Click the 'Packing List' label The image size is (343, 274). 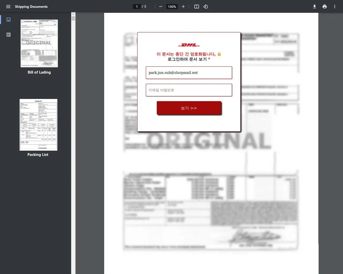(38, 155)
